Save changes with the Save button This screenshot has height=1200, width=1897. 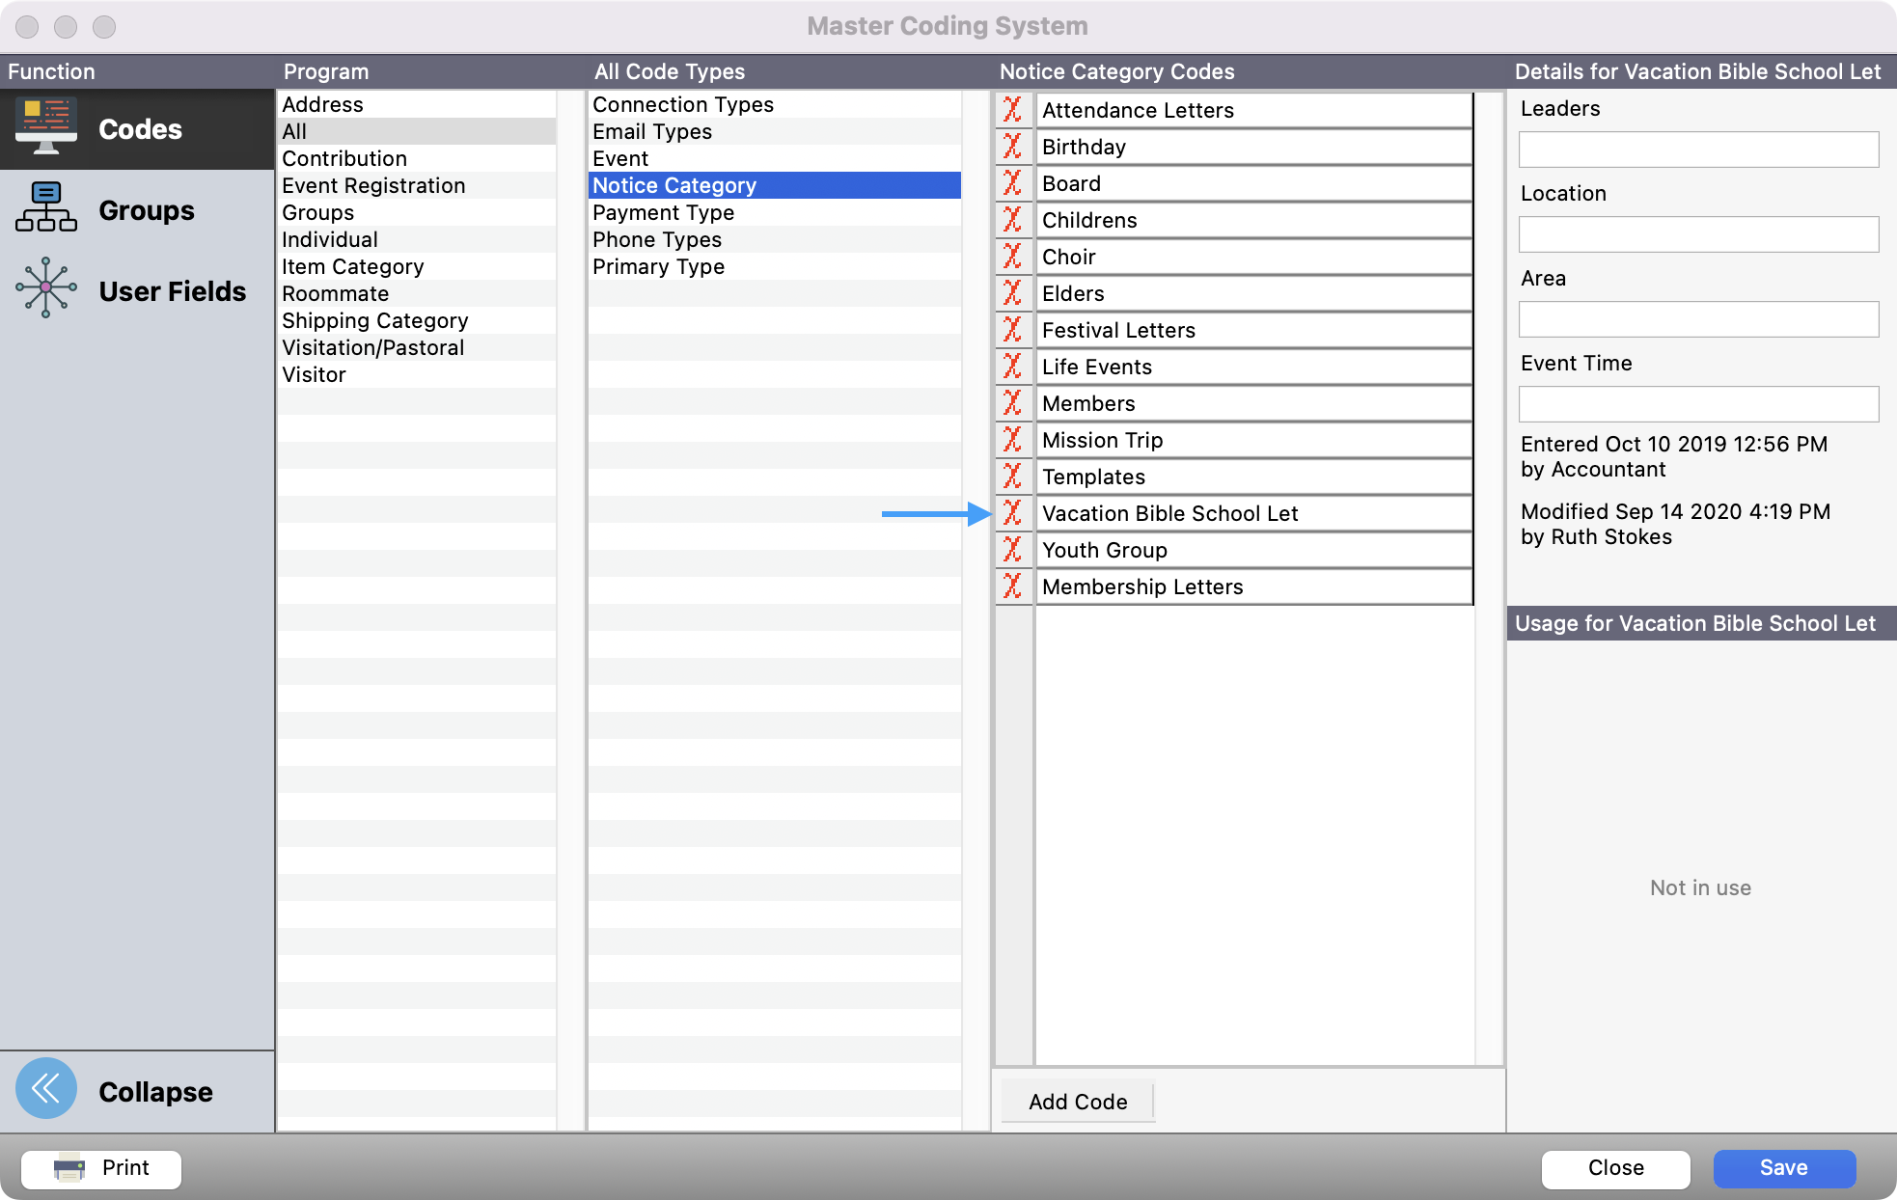pos(1784,1167)
